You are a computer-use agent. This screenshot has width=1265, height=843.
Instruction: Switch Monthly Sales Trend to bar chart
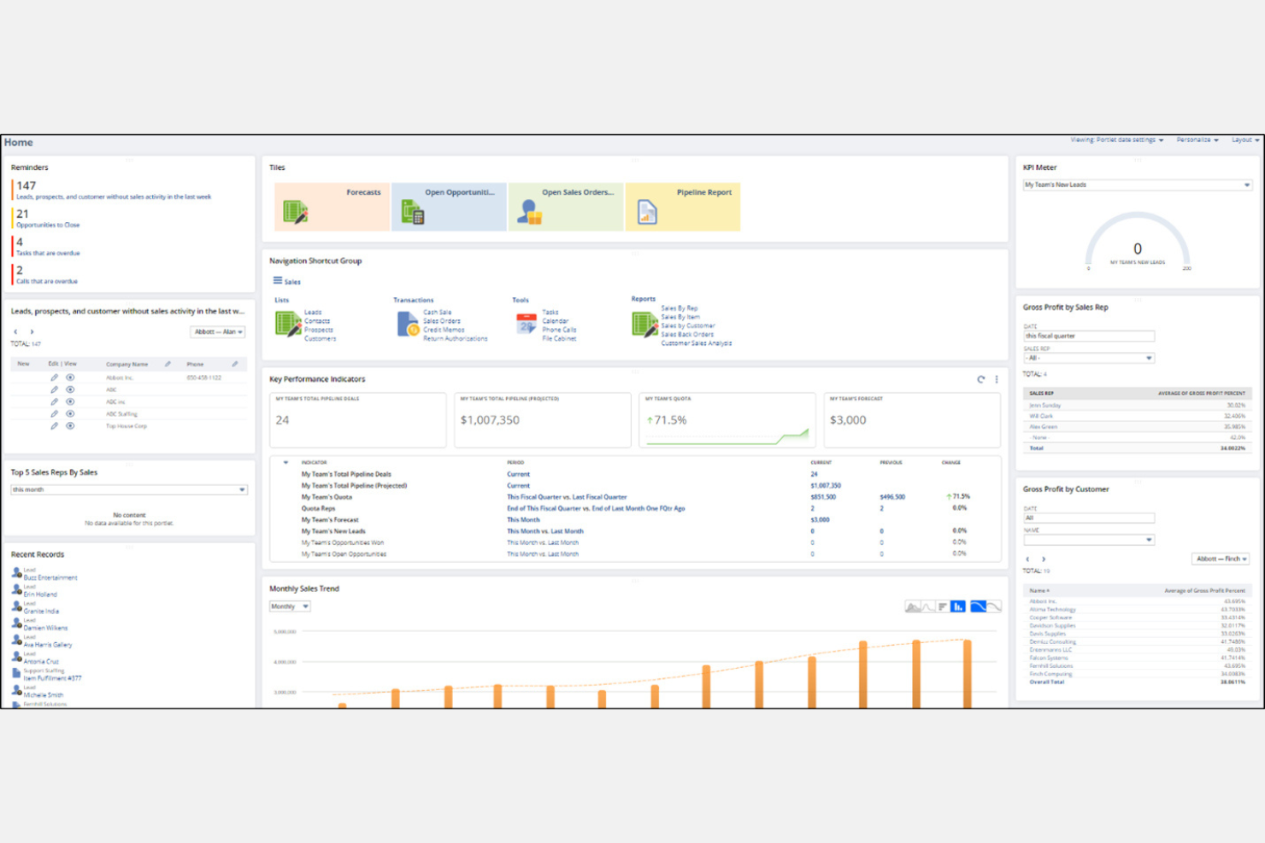958,606
